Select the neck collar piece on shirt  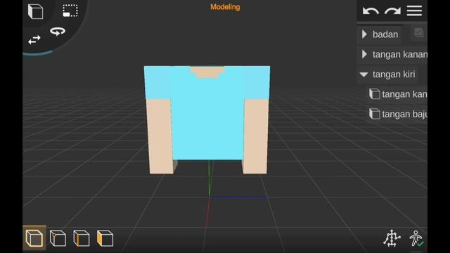coord(207,72)
